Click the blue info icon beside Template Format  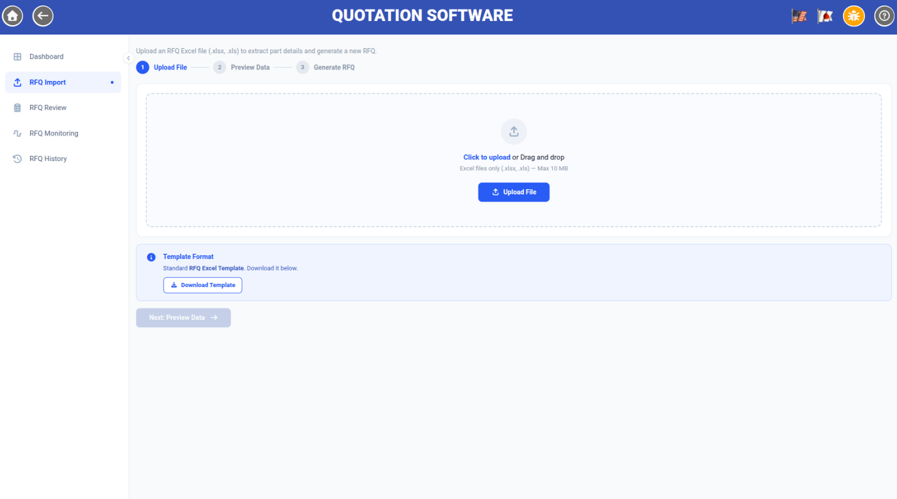click(x=151, y=257)
